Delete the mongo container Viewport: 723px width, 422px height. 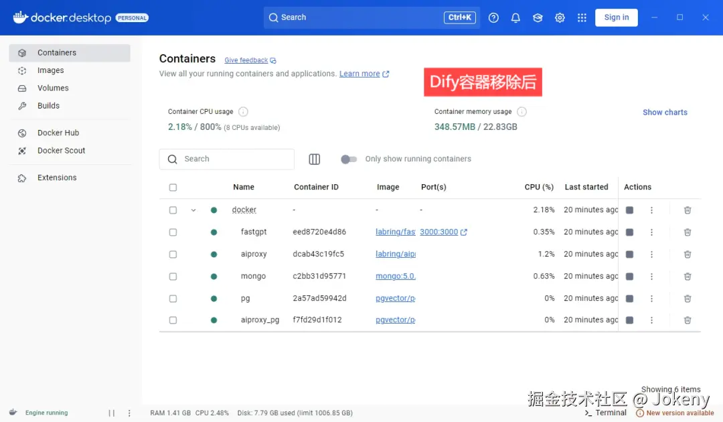(688, 276)
